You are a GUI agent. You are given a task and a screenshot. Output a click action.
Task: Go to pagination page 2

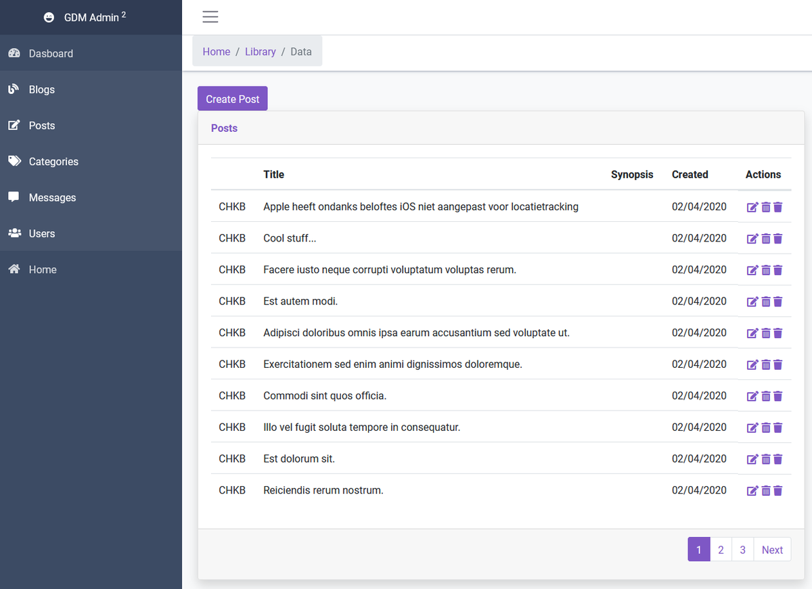[x=721, y=550]
